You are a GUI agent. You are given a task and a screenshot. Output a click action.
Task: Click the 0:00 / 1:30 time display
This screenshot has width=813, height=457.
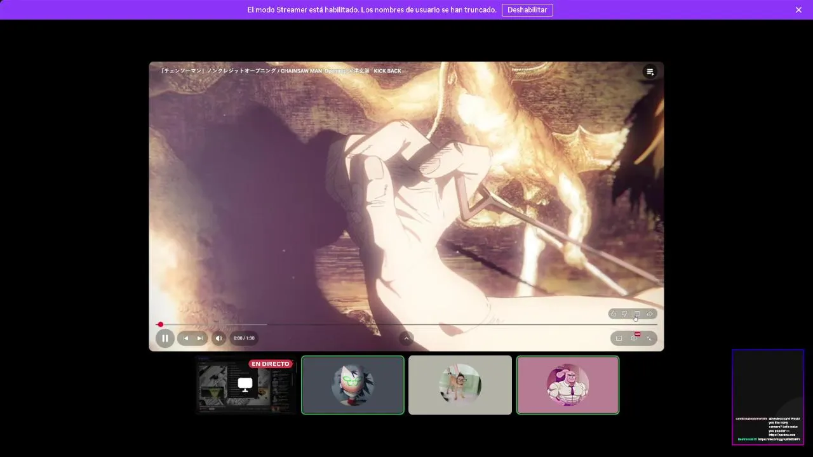click(x=244, y=338)
